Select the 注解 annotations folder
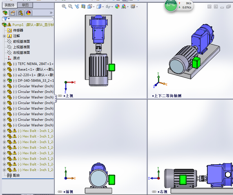This screenshot has width=233, height=195. pos(16,36)
